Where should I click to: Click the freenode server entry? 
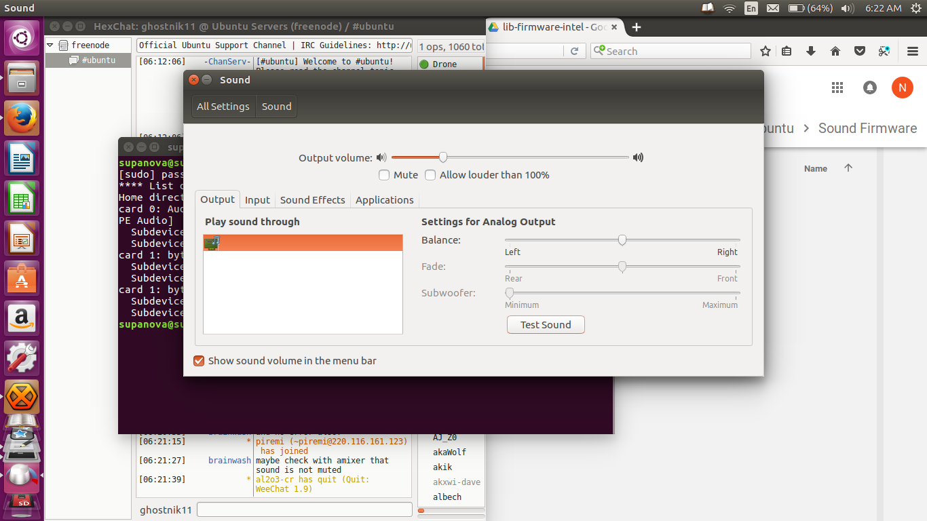(x=90, y=45)
